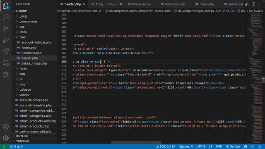Close the header.php tab
This screenshot has width=265, height=149.
pos(84,4)
